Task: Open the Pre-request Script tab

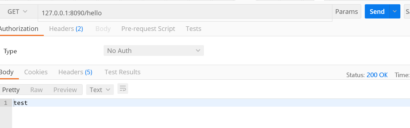Action: point(148,29)
